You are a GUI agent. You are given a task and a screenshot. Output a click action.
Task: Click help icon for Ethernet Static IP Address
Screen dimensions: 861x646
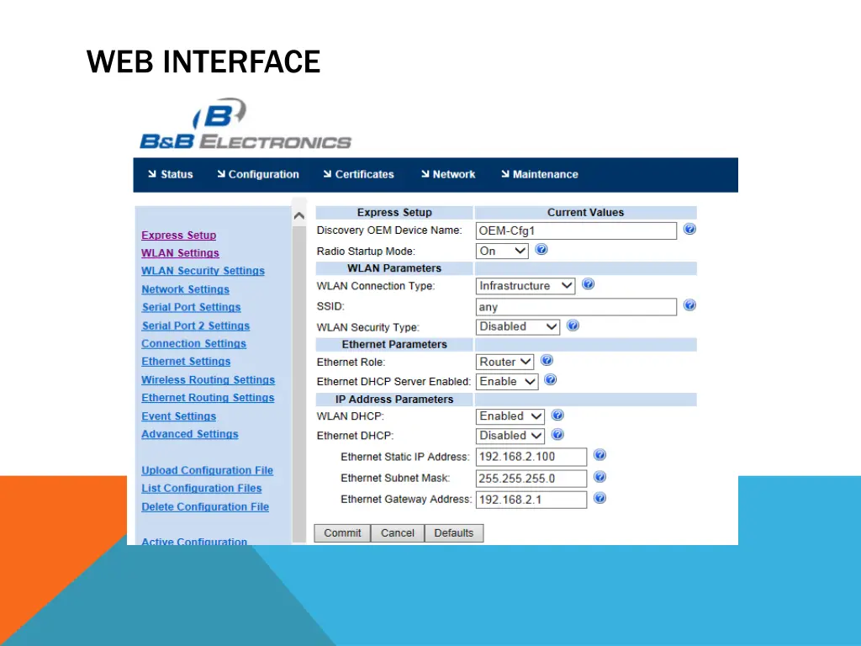(600, 455)
